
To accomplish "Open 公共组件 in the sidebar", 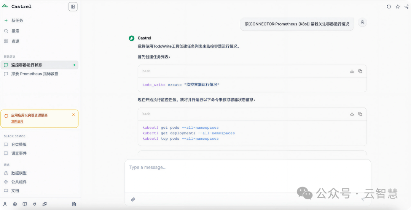I will [x=19, y=182].
